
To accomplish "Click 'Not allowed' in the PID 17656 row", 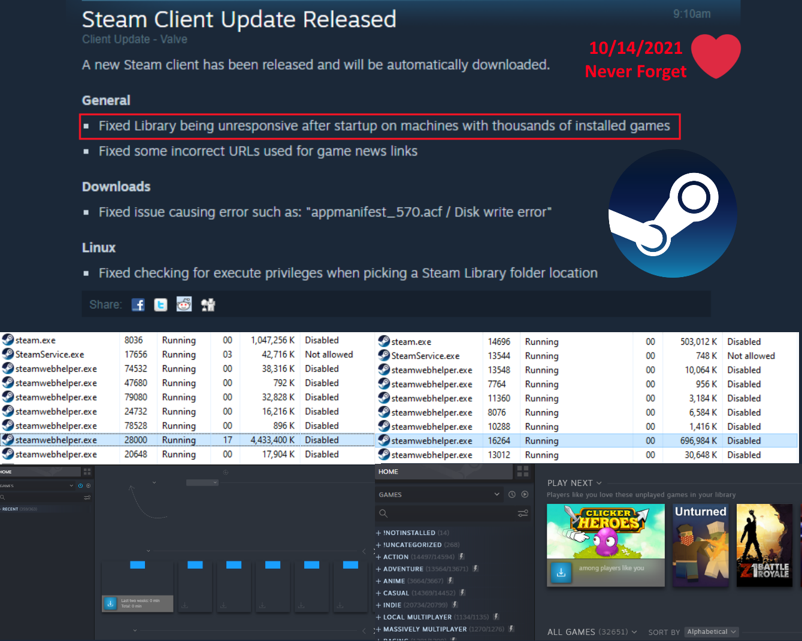I will tap(329, 354).
